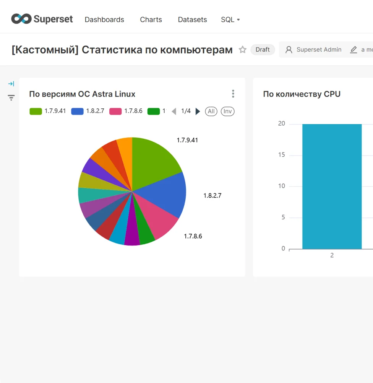Click the chart title По версиям ОС Astra Linux
Viewport: 373px width, 383px height.
(82, 94)
